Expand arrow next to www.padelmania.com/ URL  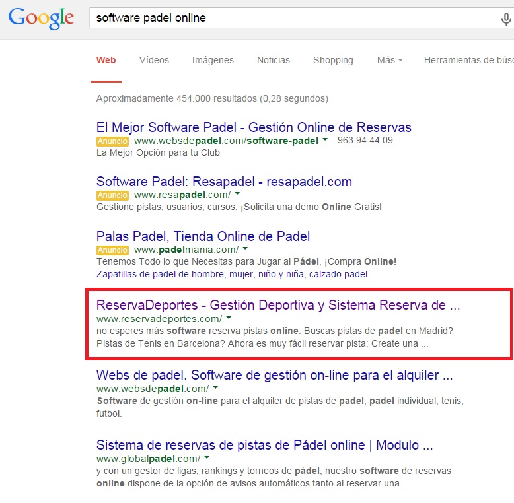click(245, 249)
